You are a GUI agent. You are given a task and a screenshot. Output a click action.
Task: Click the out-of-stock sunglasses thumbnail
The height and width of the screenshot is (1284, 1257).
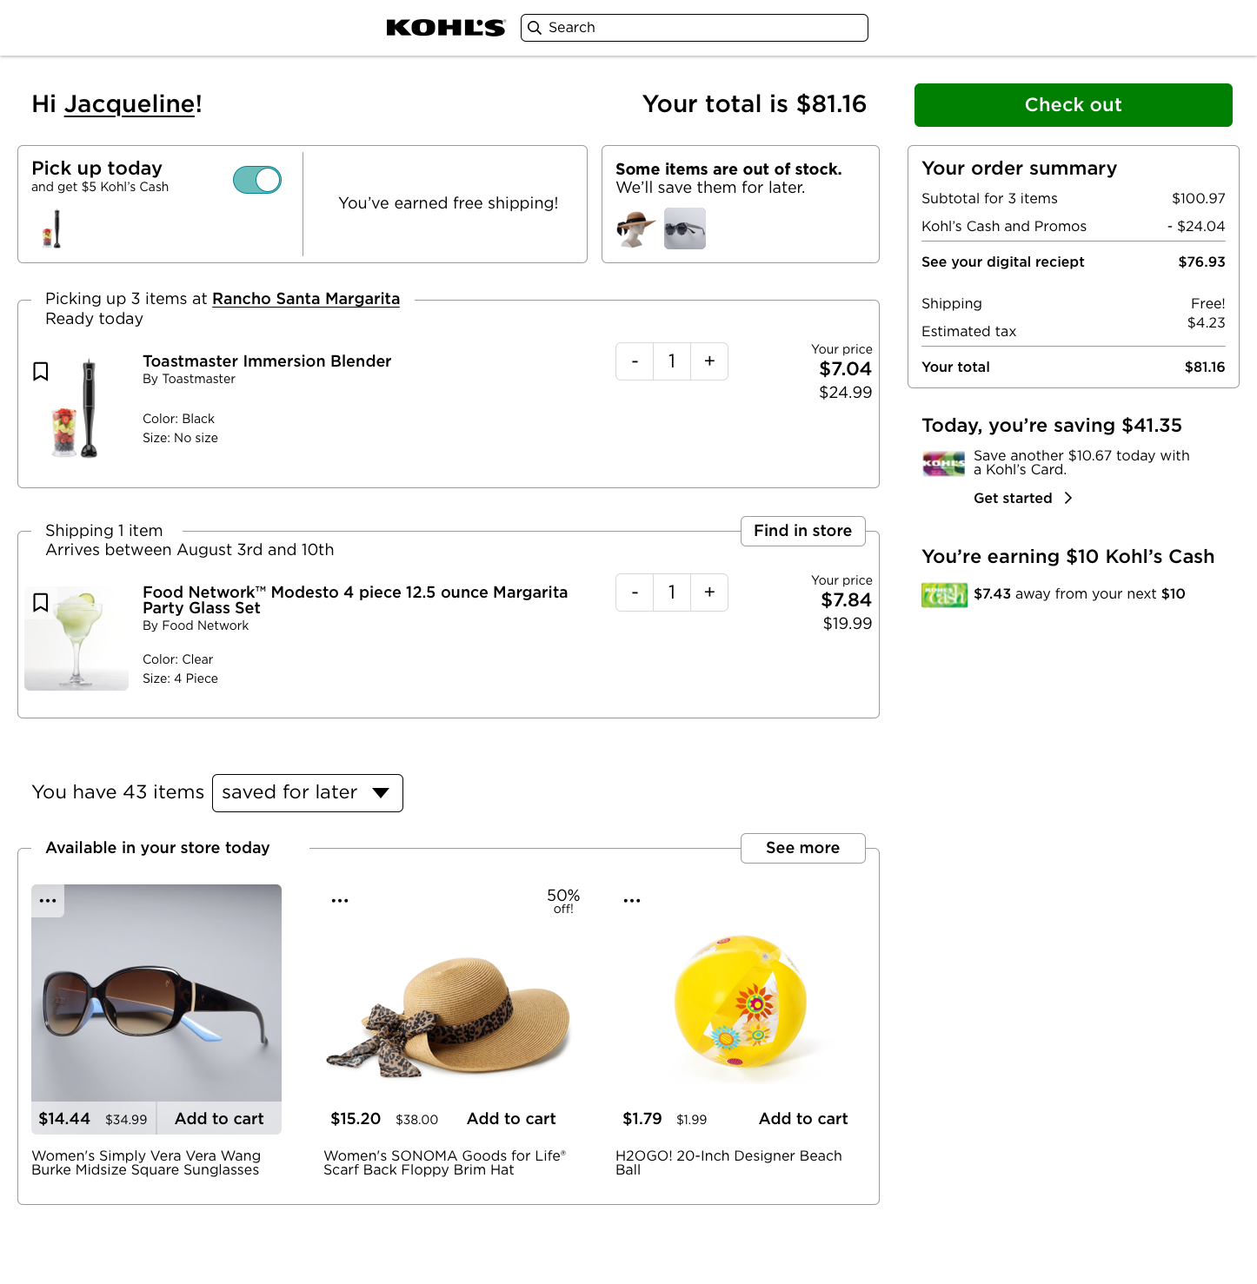pos(685,228)
